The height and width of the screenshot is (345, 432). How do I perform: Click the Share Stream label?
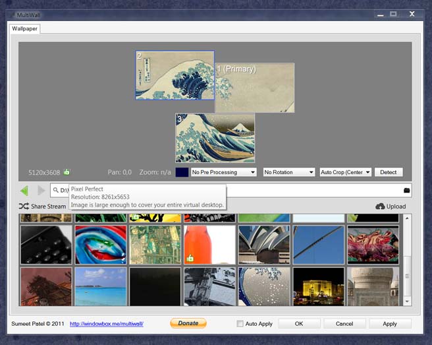coord(49,206)
